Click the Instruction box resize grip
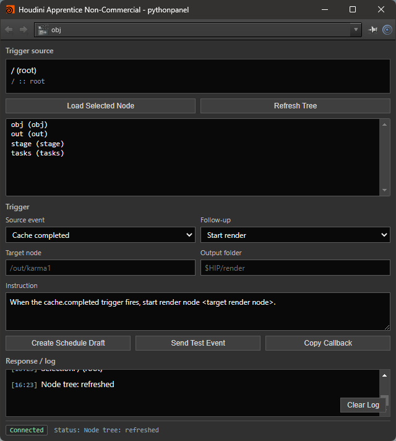Screen dimensions: 396x441 tap(387, 328)
